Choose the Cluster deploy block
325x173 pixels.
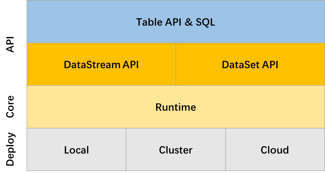coord(176,149)
